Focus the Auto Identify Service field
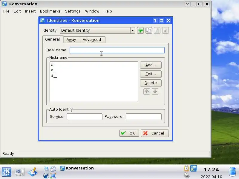The width and height of the screenshot is (239, 179). point(85,117)
